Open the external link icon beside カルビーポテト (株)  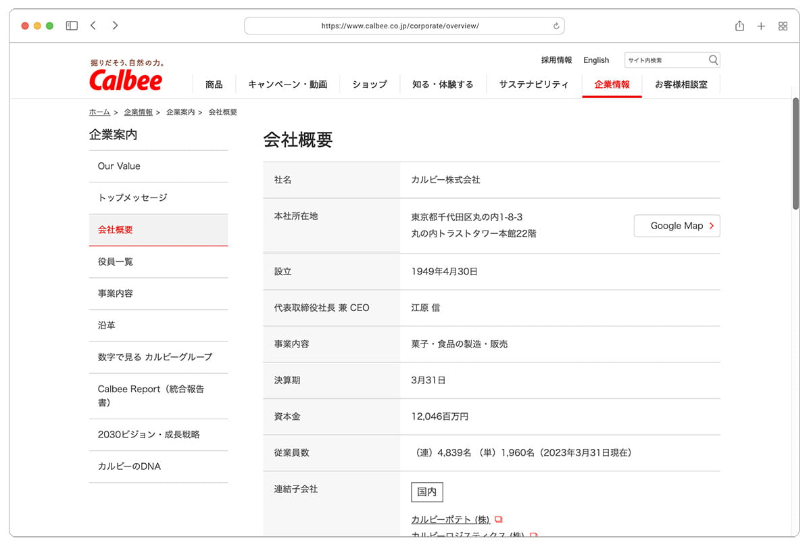click(498, 519)
